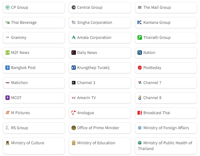
Task: Open Ministry of Public Health of Thailand
Action: 167,146
